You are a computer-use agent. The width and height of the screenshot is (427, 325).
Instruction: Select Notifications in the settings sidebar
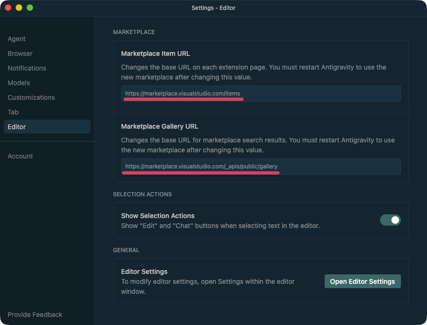click(x=27, y=68)
